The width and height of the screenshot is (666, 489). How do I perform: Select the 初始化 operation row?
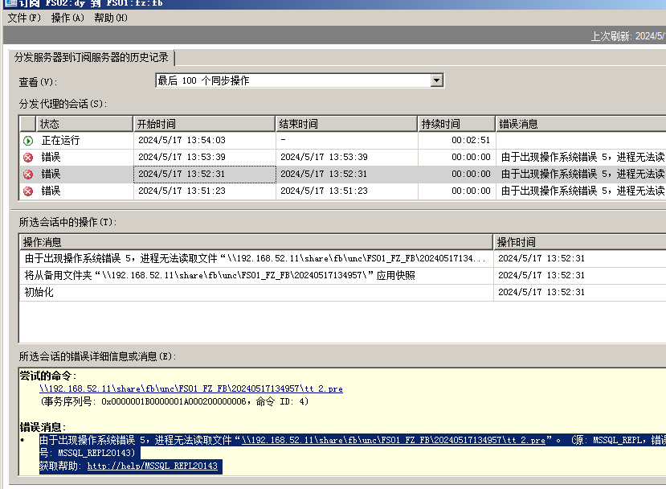click(343, 292)
